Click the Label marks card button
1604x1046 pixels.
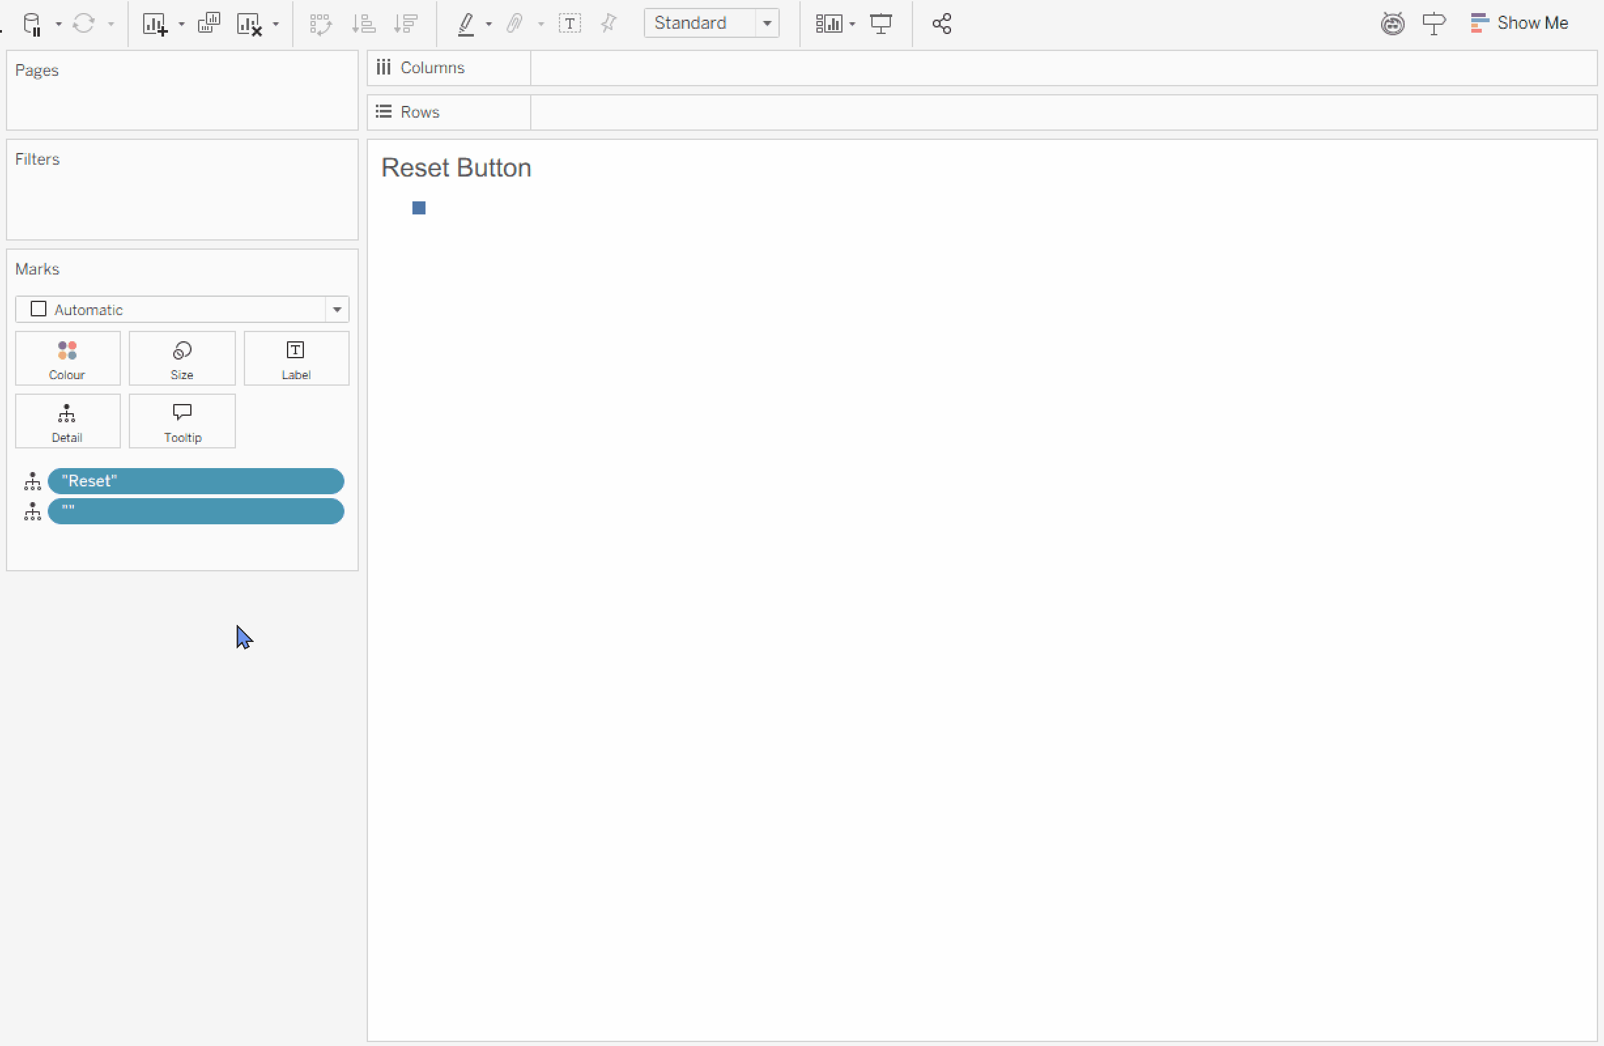pyautogui.click(x=296, y=358)
